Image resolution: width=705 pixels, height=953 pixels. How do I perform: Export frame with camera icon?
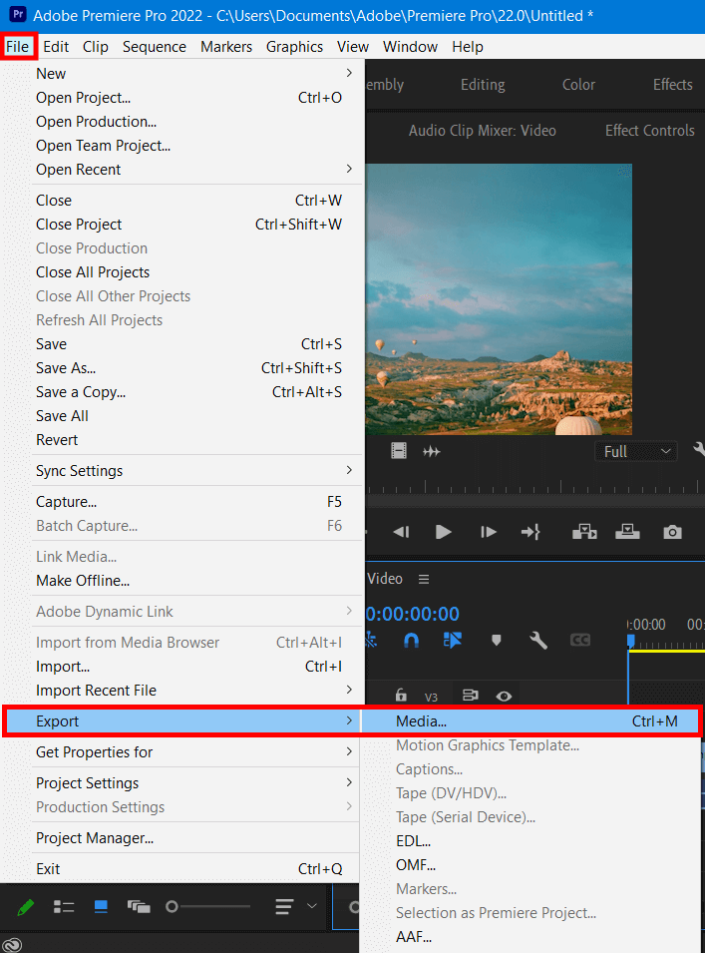pyautogui.click(x=672, y=533)
